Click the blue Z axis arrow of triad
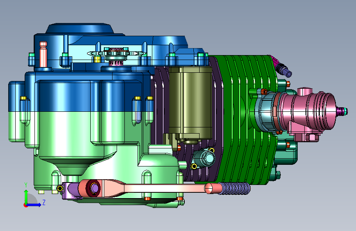The image size is (356, 231). coord(34,205)
